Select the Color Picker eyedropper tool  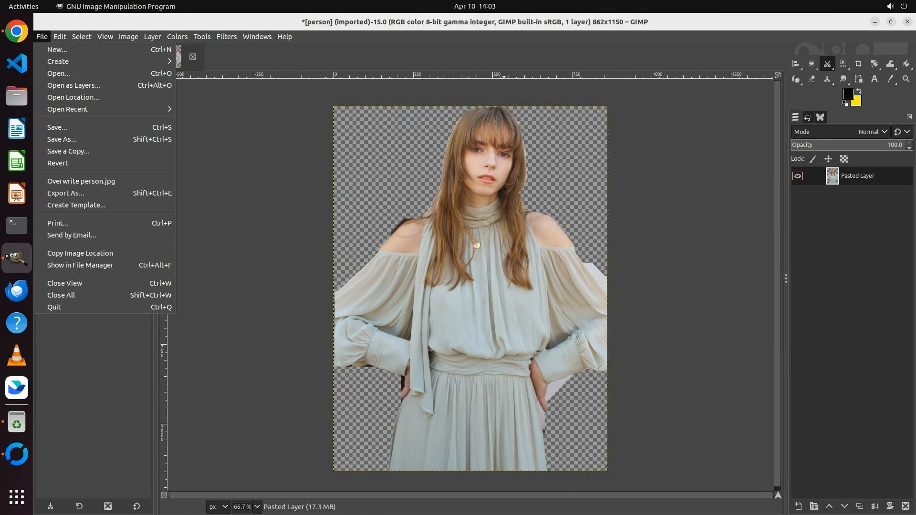click(x=890, y=79)
